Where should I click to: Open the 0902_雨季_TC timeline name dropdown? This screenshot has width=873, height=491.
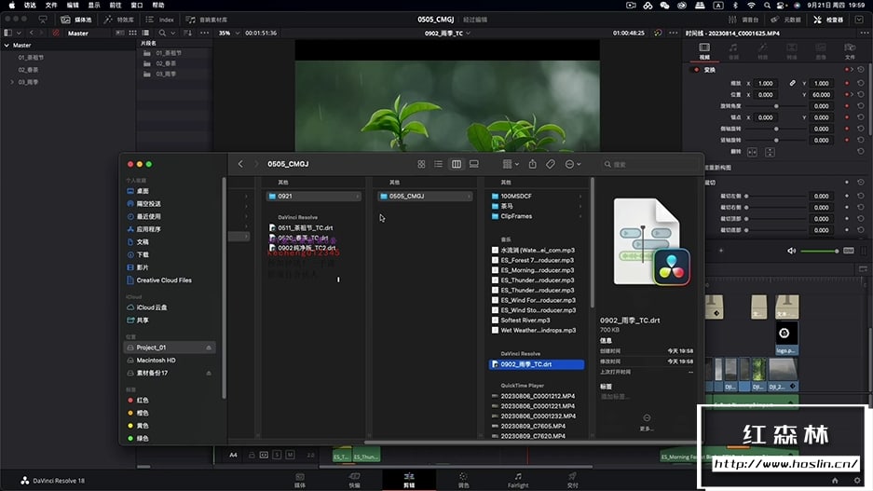click(446, 33)
